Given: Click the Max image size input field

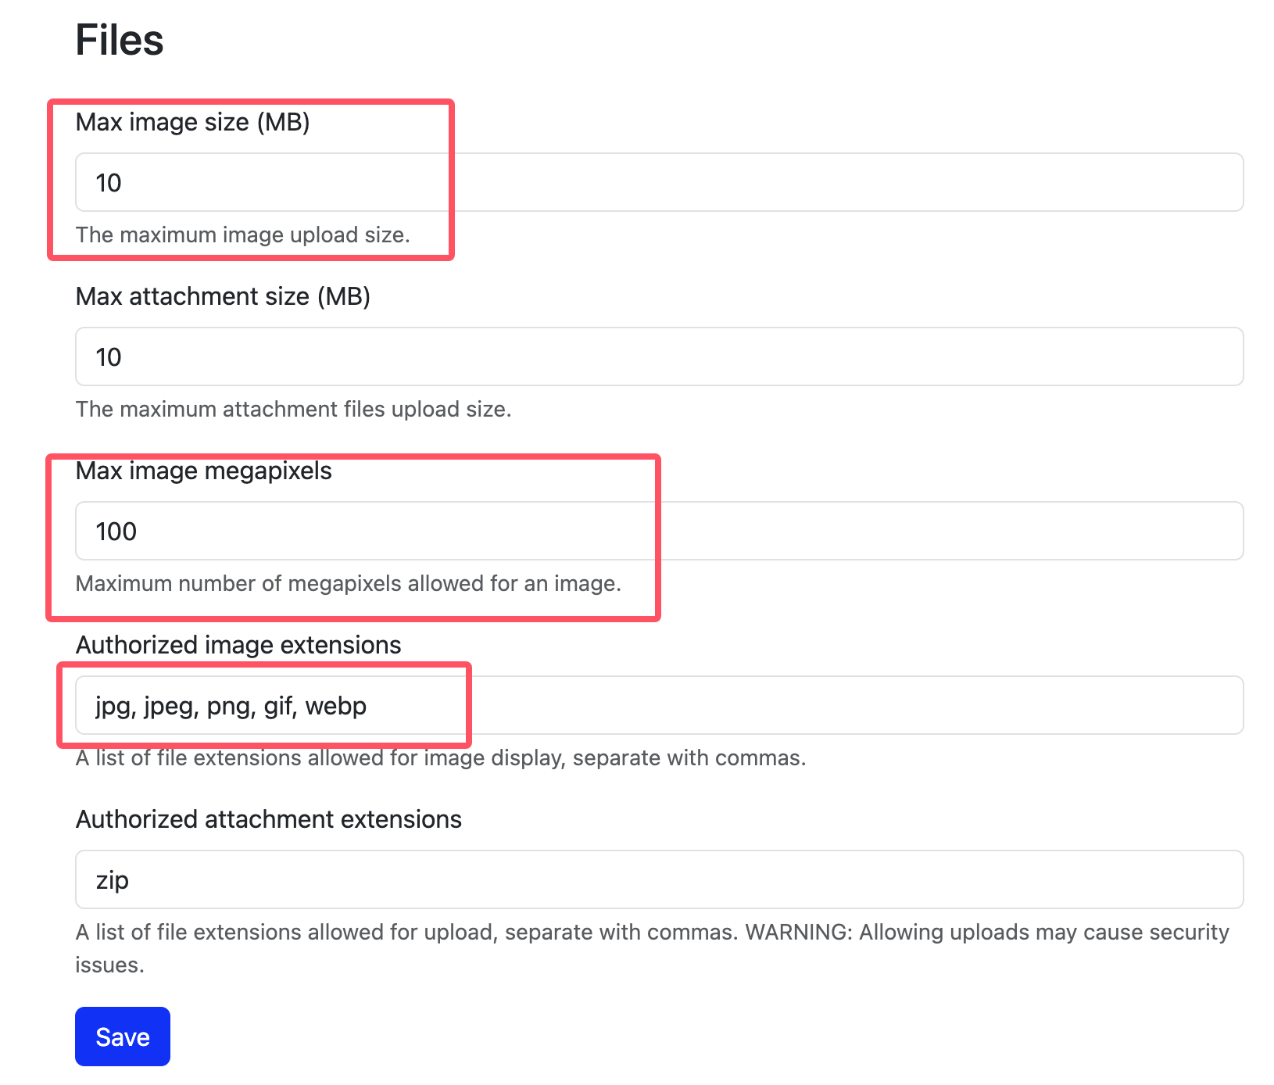Looking at the screenshot, I should pos(659,182).
